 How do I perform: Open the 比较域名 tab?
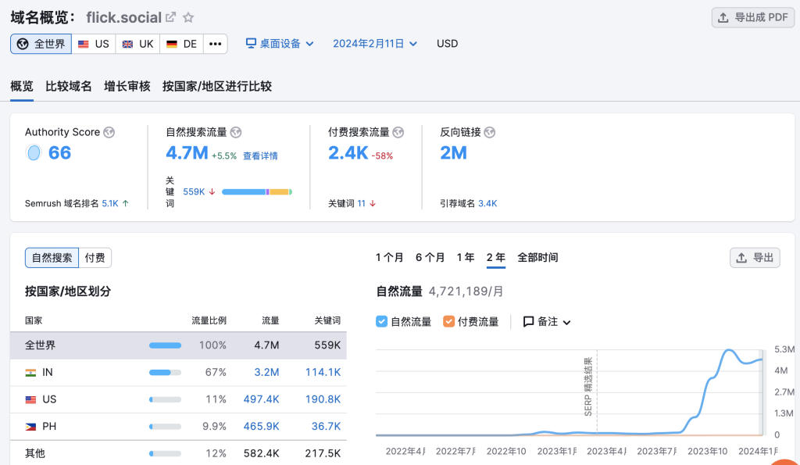69,86
